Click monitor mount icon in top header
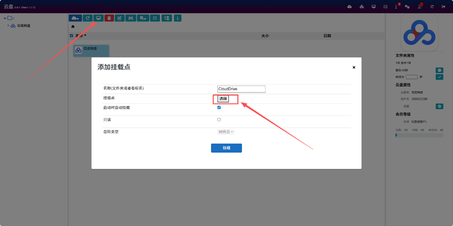This screenshot has height=226, width=453. [x=373, y=7]
